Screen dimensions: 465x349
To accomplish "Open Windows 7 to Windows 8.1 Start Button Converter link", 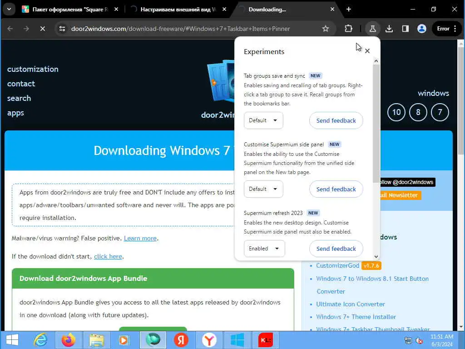I will 372,285.
